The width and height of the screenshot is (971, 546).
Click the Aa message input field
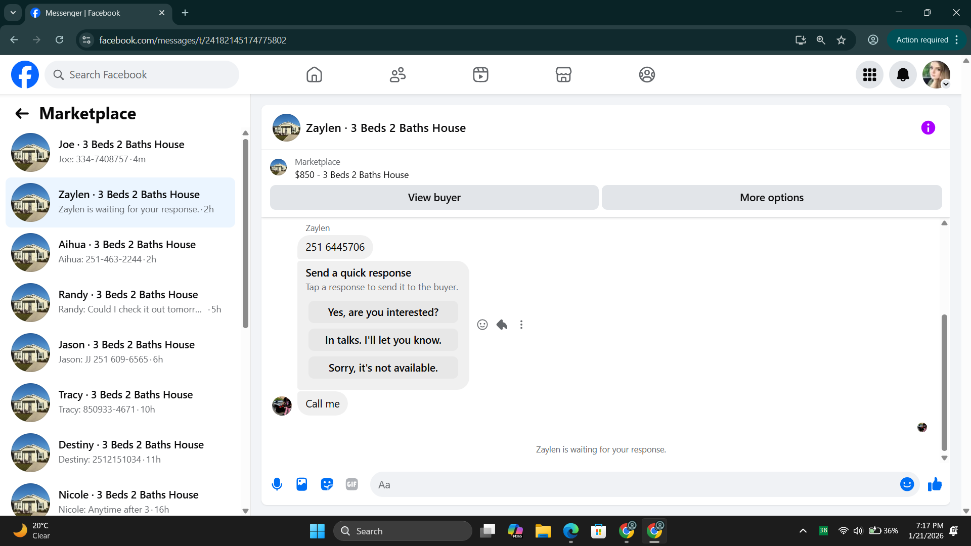tap(632, 484)
